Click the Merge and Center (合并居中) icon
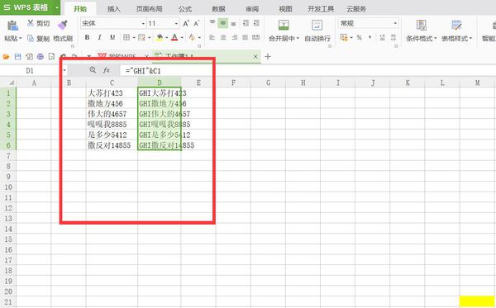This screenshot has height=308, width=496. [x=284, y=25]
